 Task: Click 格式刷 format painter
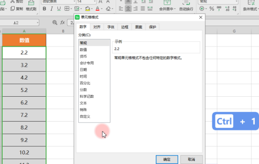pyautogui.click(x=31, y=6)
